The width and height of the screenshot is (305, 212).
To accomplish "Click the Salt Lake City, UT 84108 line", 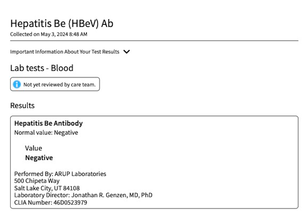I will [x=47, y=188].
